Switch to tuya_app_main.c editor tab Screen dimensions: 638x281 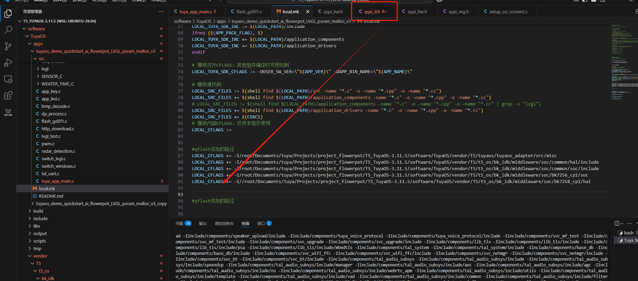coord(195,12)
